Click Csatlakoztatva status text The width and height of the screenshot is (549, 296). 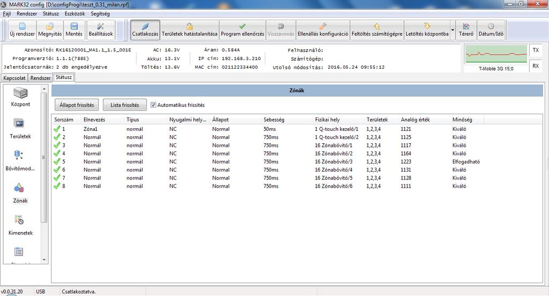pyautogui.click(x=78, y=292)
